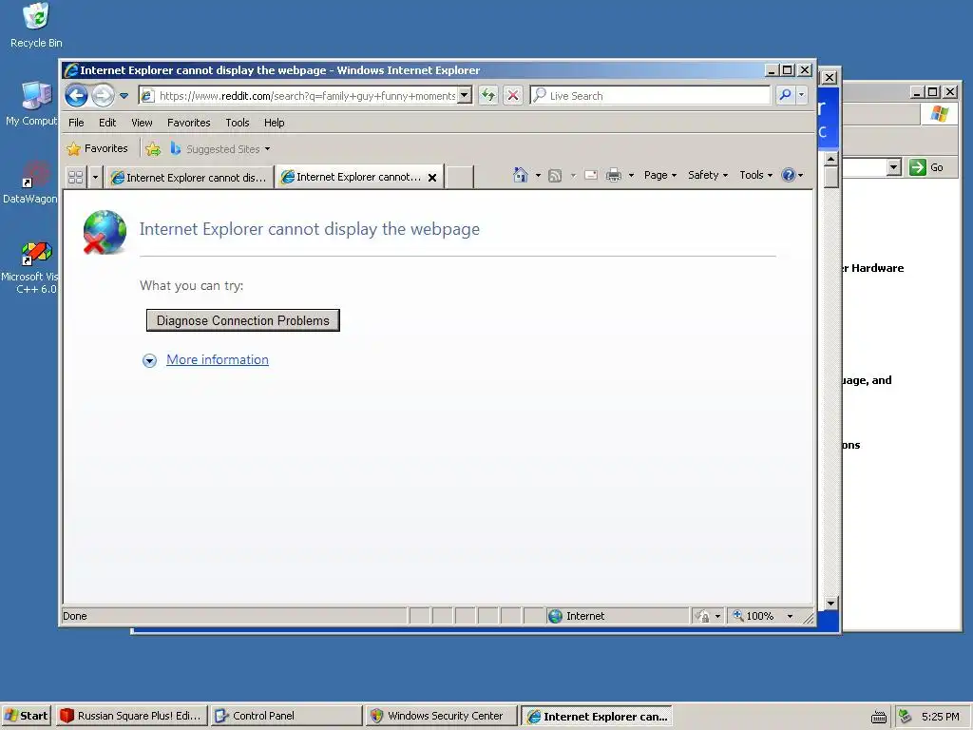Open the File menu
Image resolution: width=973 pixels, height=730 pixels.
[76, 123]
